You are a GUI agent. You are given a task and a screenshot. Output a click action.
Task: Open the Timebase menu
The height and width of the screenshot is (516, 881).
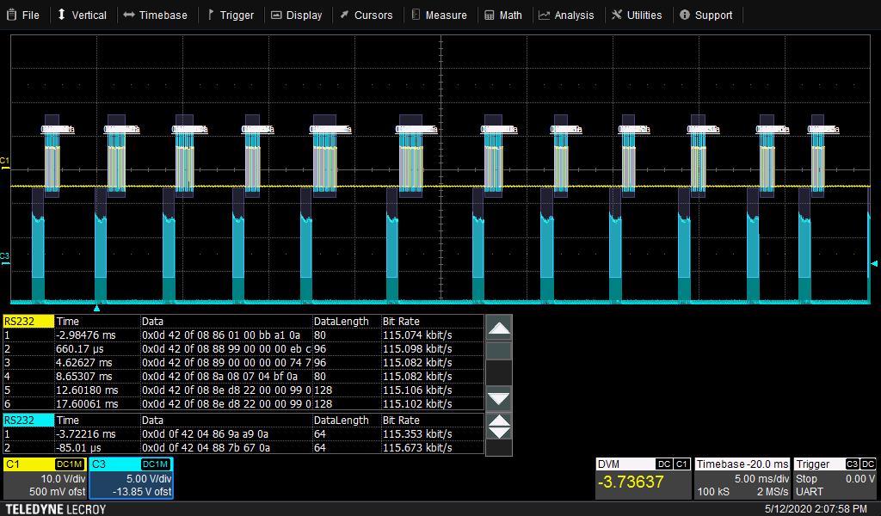pyautogui.click(x=155, y=15)
